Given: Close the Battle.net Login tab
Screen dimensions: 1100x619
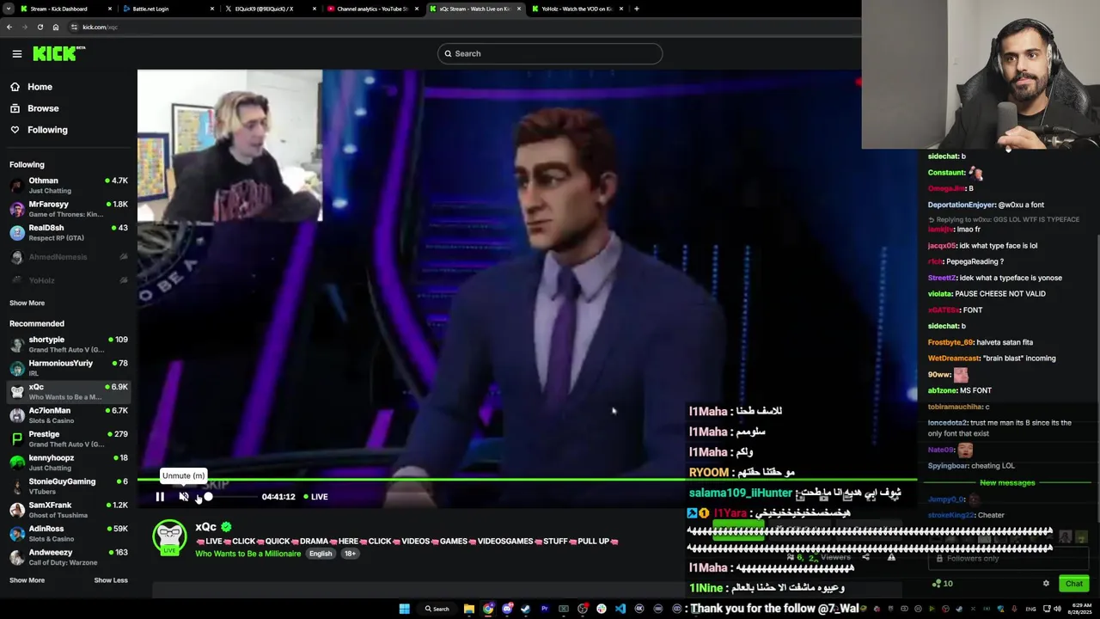Looking at the screenshot, I should (212, 9).
